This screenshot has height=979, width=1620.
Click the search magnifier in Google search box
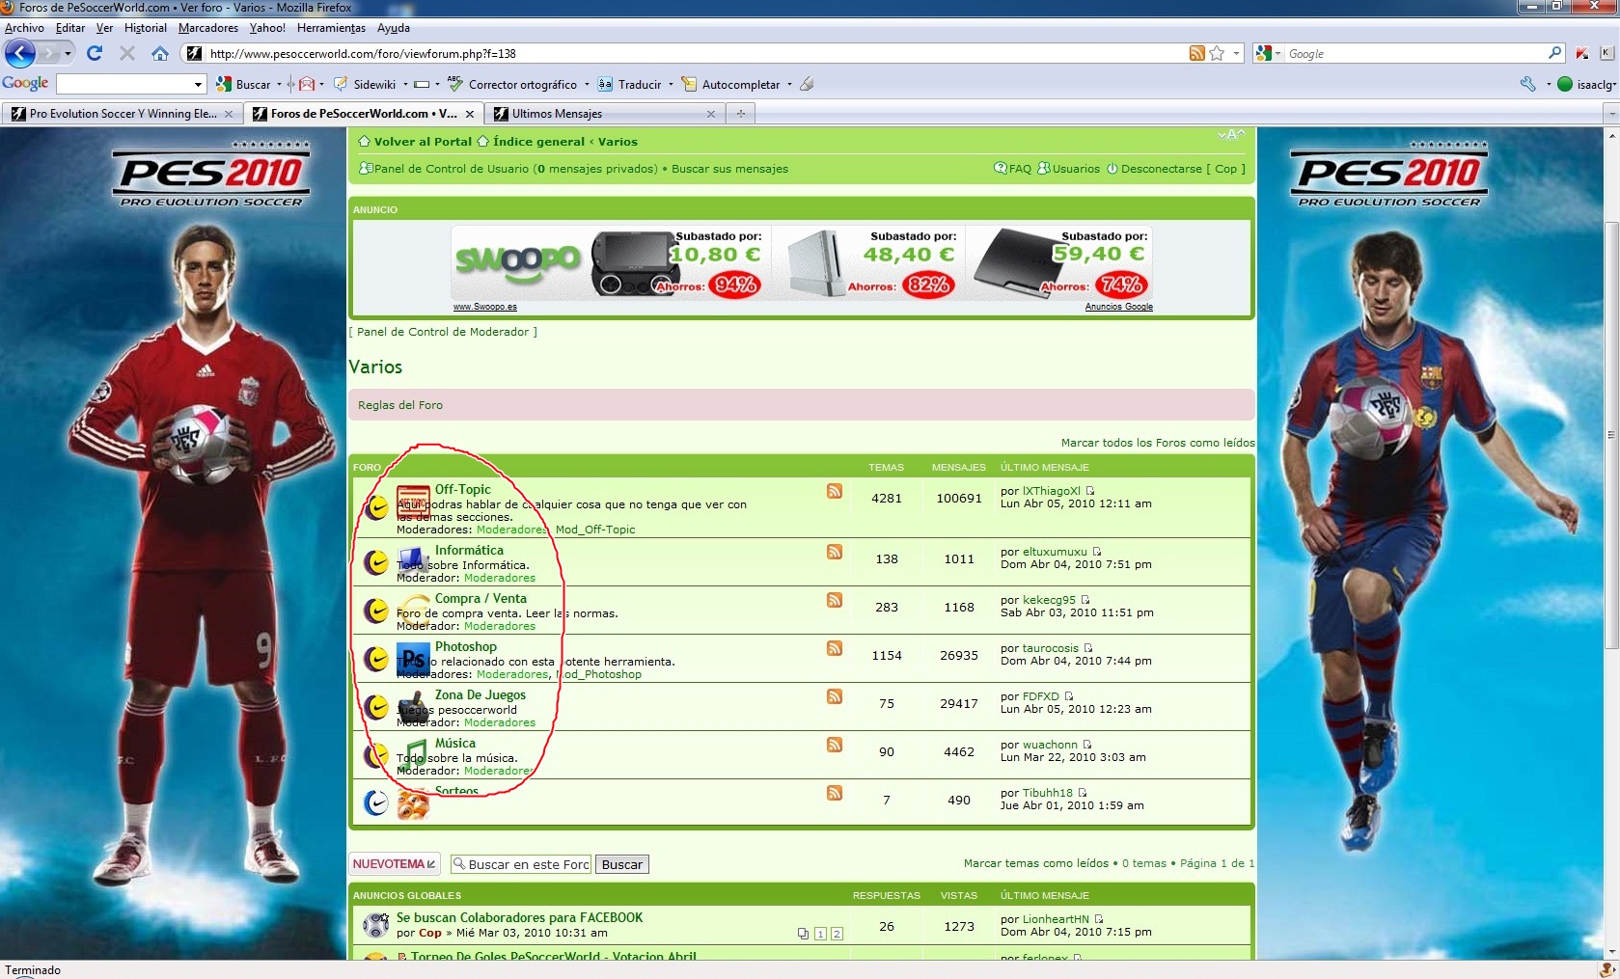pos(1554,53)
